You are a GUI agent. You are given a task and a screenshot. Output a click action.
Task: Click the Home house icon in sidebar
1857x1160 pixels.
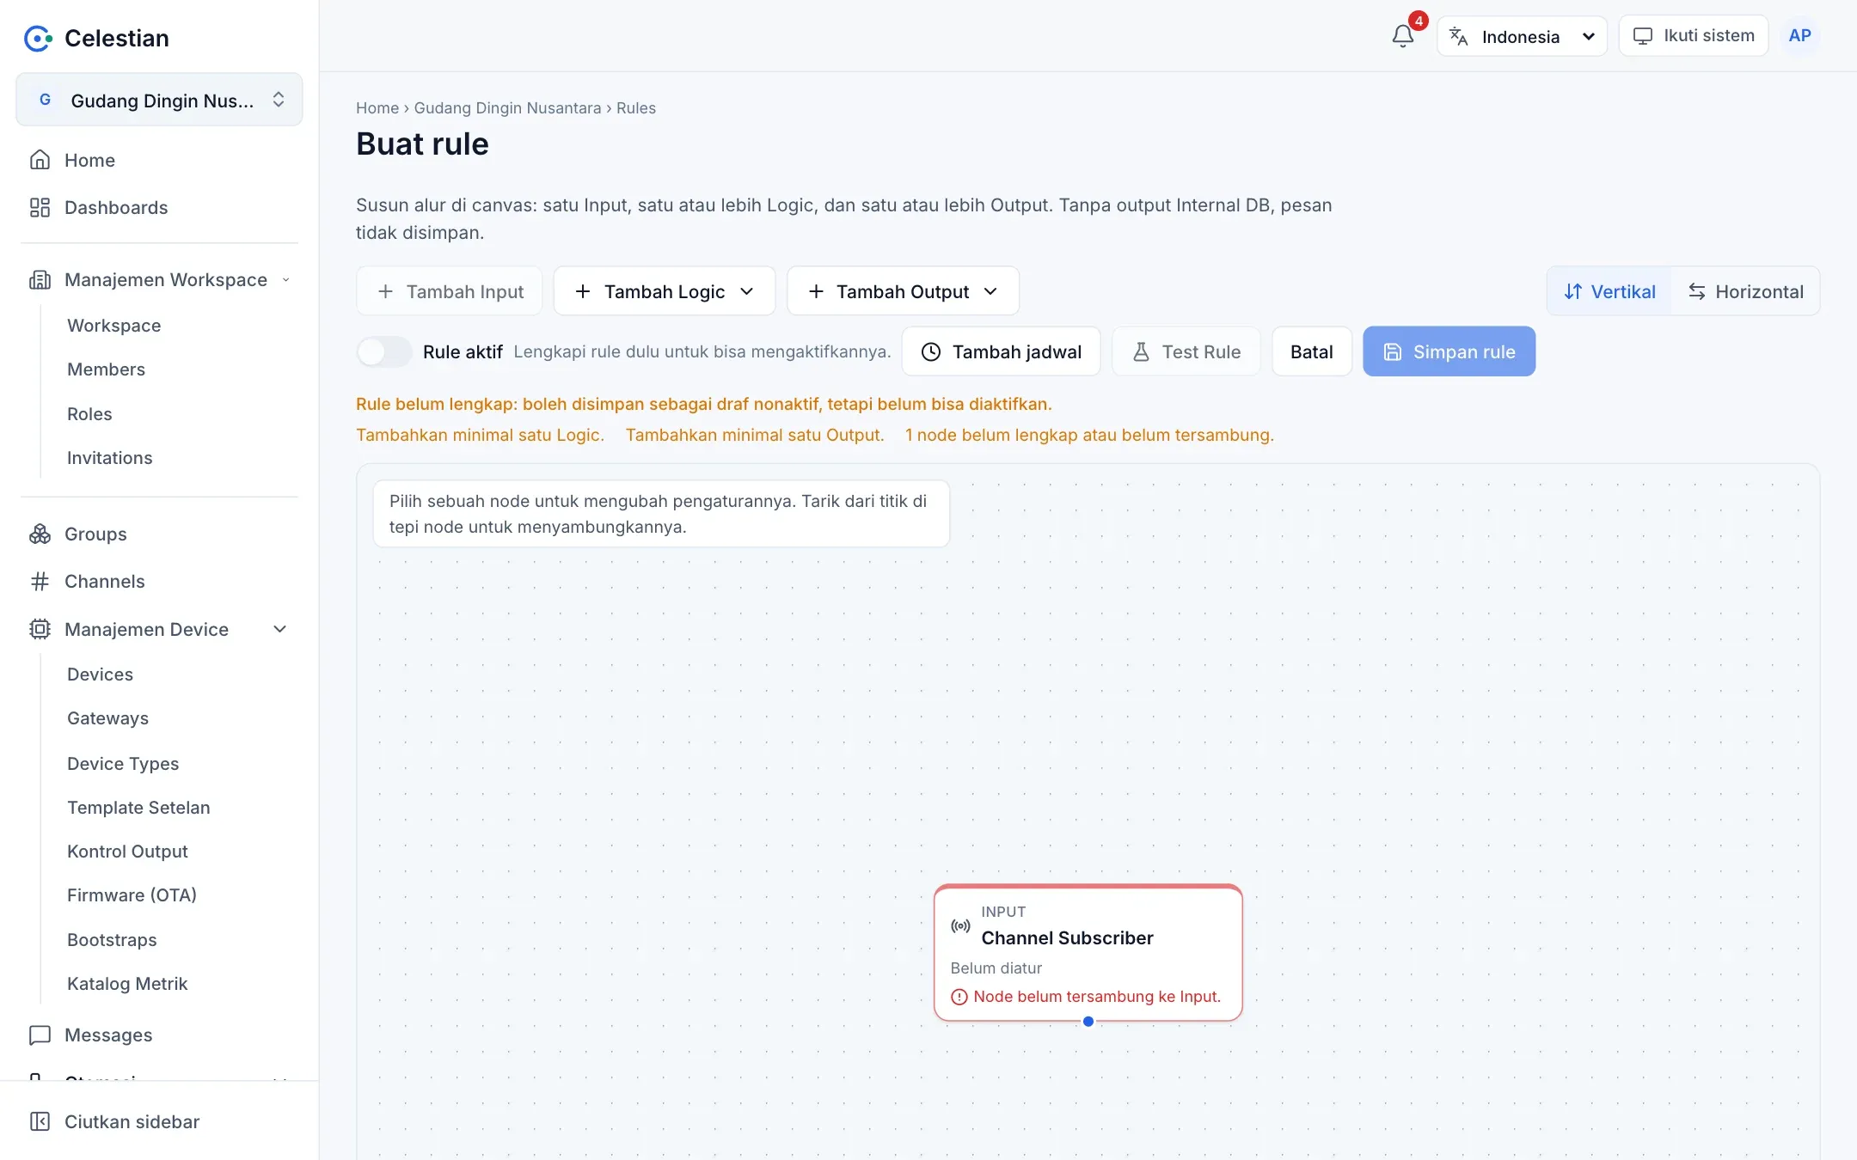(40, 160)
